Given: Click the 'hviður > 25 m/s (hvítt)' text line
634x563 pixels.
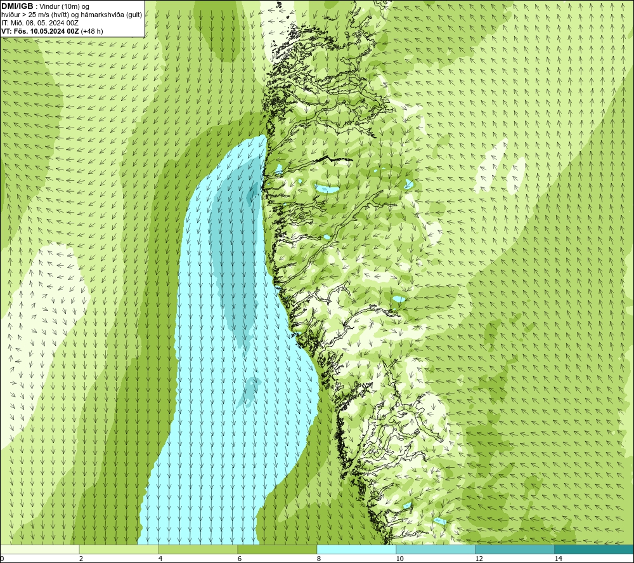Looking at the screenshot, I should 72,15.
